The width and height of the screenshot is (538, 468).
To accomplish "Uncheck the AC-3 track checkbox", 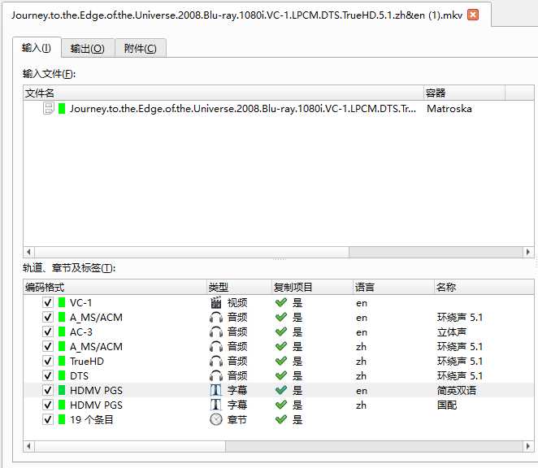I will [x=48, y=331].
